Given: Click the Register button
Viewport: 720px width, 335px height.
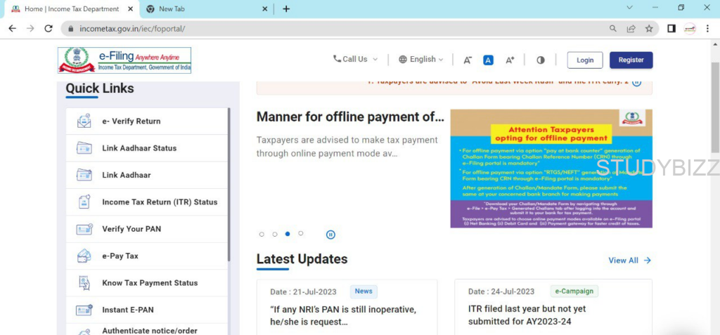Looking at the screenshot, I should pos(631,60).
